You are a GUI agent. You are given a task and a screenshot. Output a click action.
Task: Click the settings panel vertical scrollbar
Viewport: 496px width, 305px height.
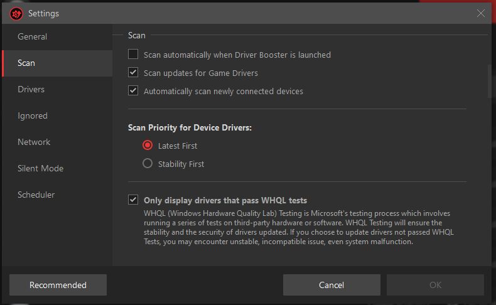[x=489, y=82]
